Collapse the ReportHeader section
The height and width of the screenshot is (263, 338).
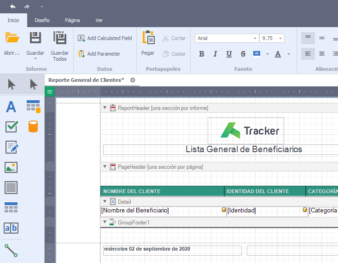point(105,108)
